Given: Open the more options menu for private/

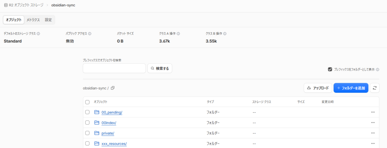Looking at the screenshot, I should click(x=373, y=133).
